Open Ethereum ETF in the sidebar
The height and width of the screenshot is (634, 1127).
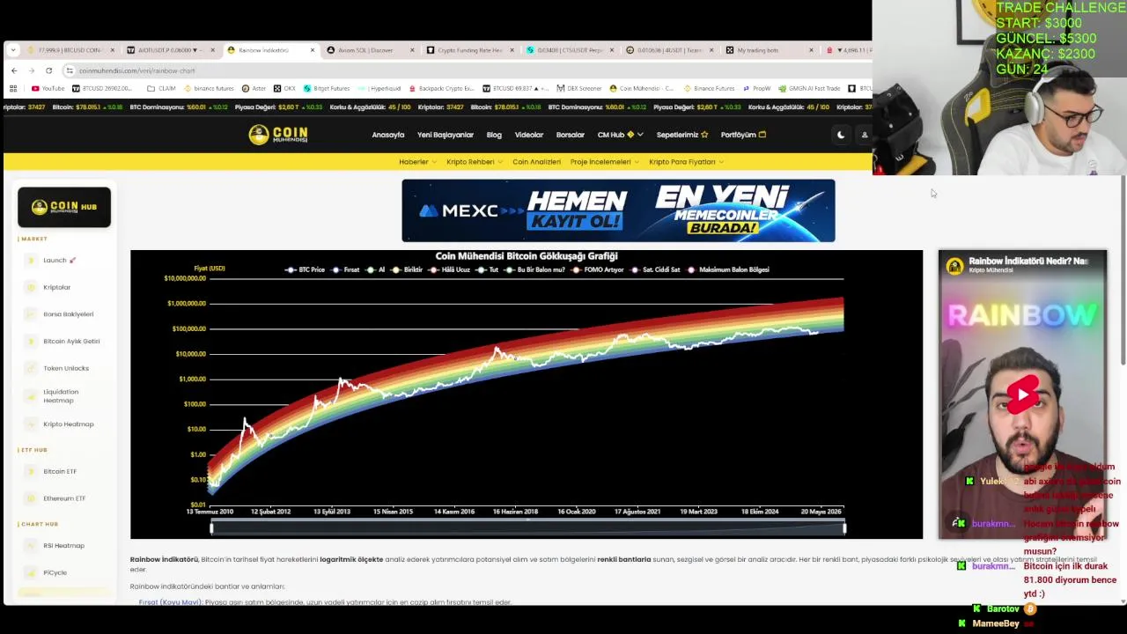[64, 498]
